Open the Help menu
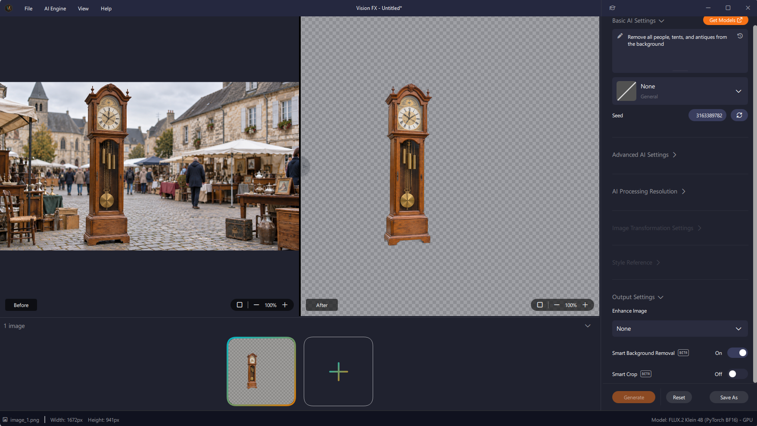This screenshot has width=757, height=426. 106,8
